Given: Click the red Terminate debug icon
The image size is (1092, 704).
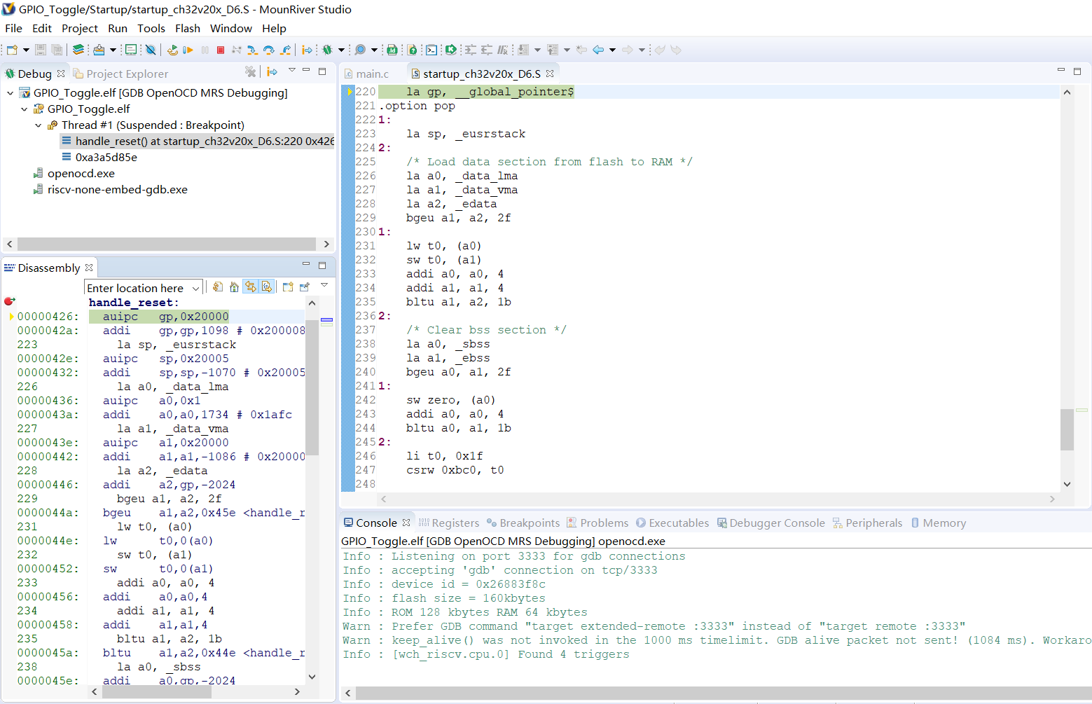Looking at the screenshot, I should pos(221,50).
